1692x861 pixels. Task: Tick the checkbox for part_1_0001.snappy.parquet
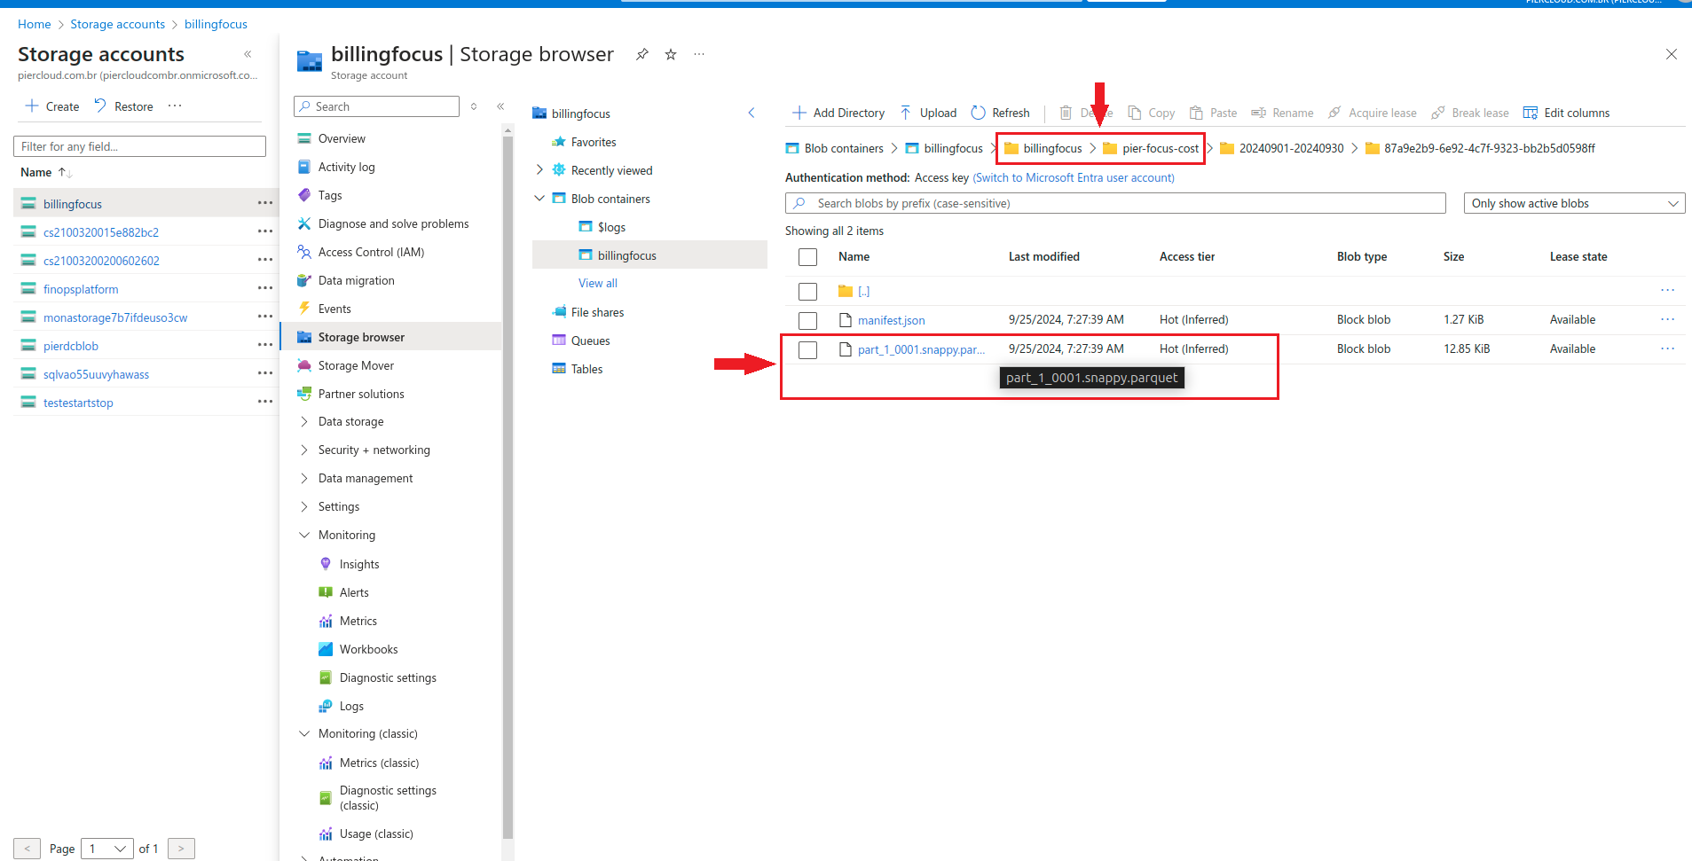point(807,349)
